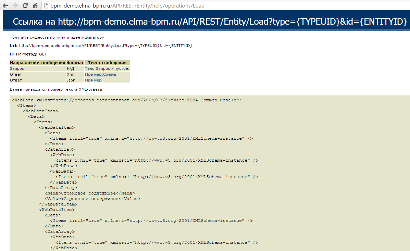
Task: Click the Тело Запрос - пустое cell
Action: tap(107, 68)
